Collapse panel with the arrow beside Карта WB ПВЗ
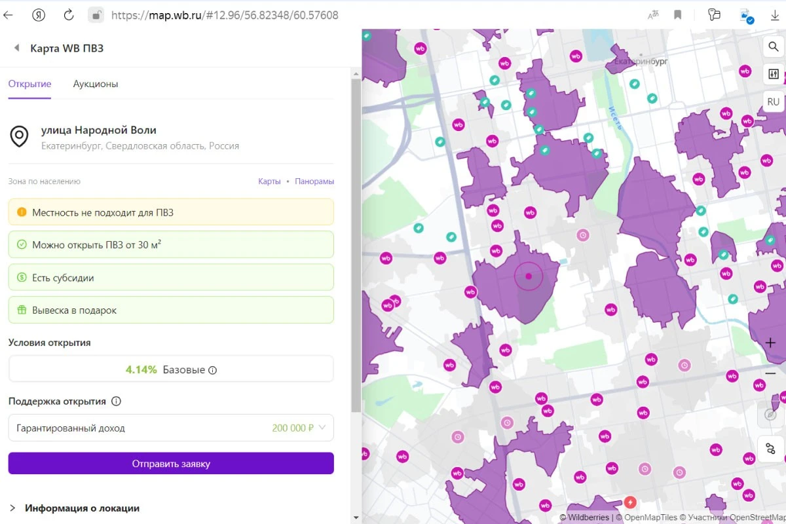Screen dimensions: 786x524 (16, 48)
